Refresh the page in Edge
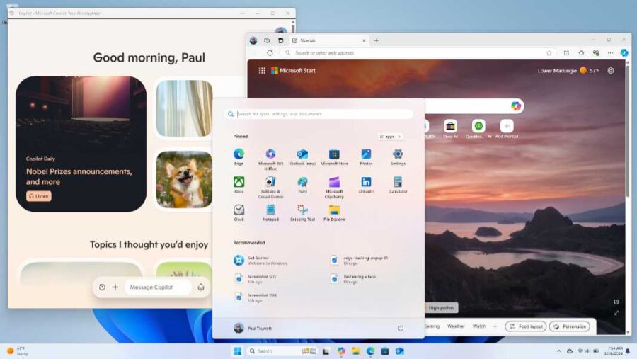 (x=270, y=53)
